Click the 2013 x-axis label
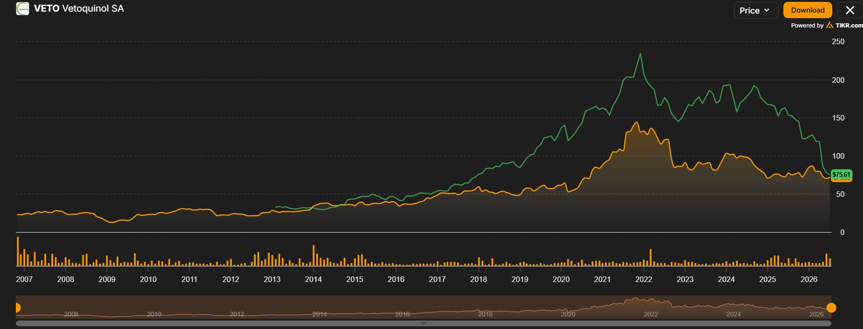The image size is (863, 329). 272,279
